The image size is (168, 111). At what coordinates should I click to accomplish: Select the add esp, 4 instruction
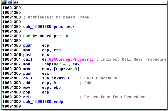(x=40, y=83)
